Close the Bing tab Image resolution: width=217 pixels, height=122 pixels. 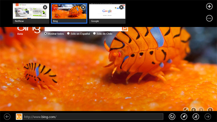83,7
